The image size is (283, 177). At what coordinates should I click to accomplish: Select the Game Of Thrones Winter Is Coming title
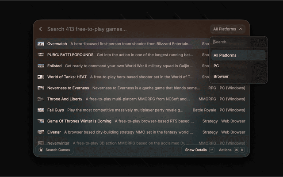click(x=79, y=121)
